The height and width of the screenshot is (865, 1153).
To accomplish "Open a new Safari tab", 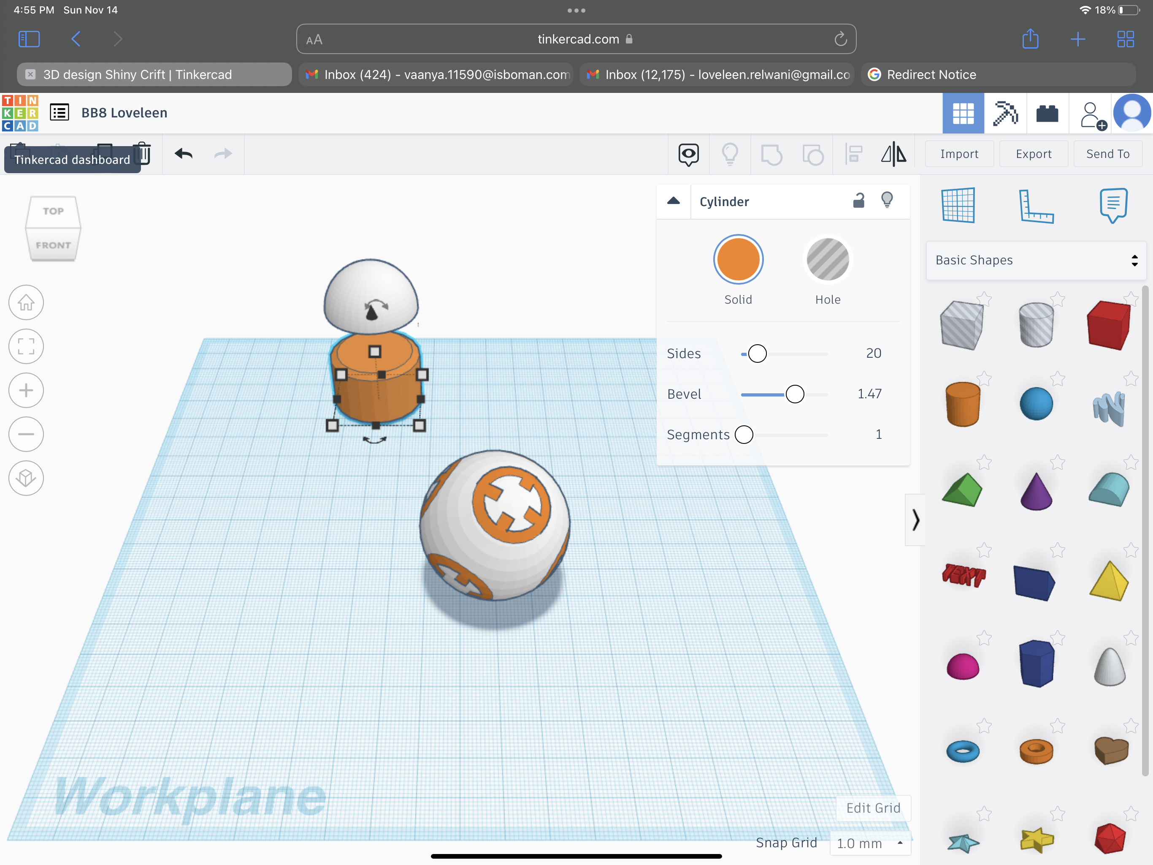I will [x=1078, y=39].
